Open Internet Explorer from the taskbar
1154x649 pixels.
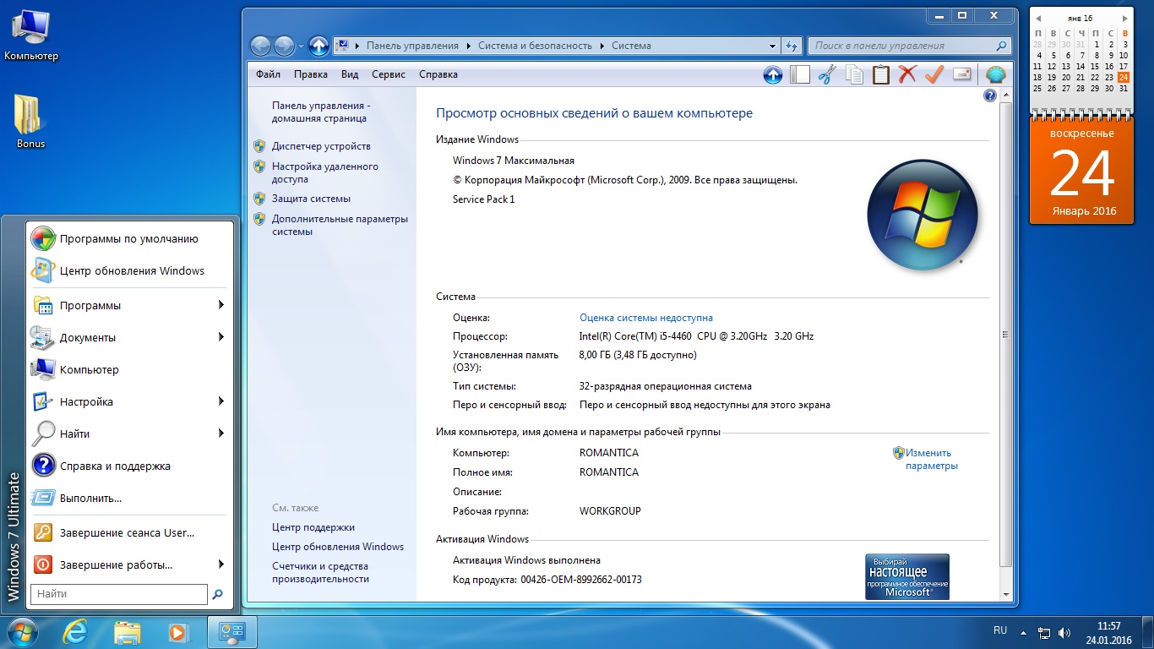point(75,631)
